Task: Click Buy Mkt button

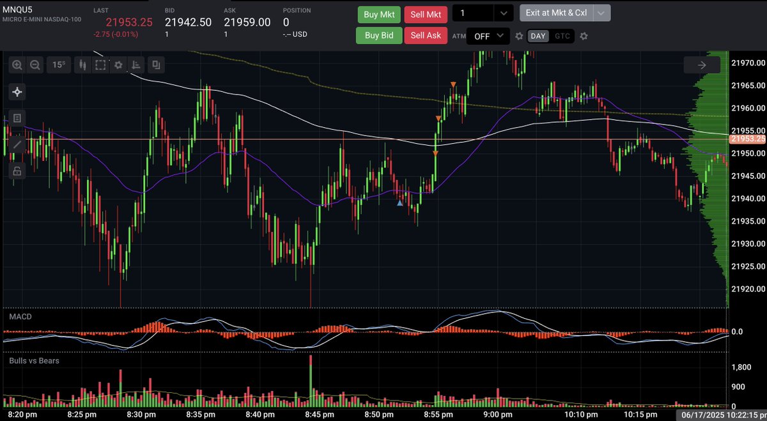Action: (379, 15)
